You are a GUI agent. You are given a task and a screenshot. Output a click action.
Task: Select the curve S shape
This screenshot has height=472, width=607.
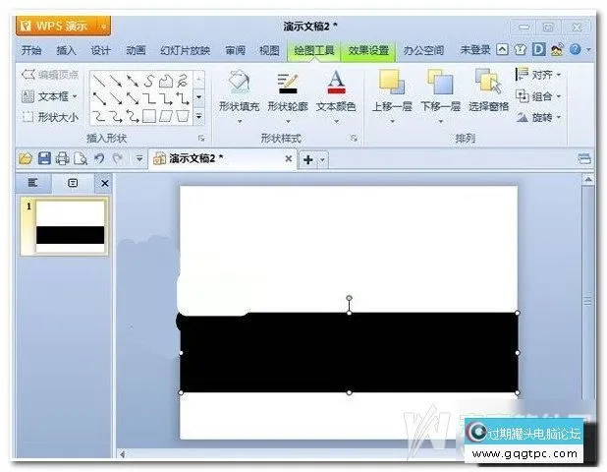click(x=149, y=81)
